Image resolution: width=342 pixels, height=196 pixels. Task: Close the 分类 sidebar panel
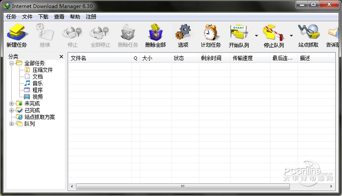click(x=61, y=57)
